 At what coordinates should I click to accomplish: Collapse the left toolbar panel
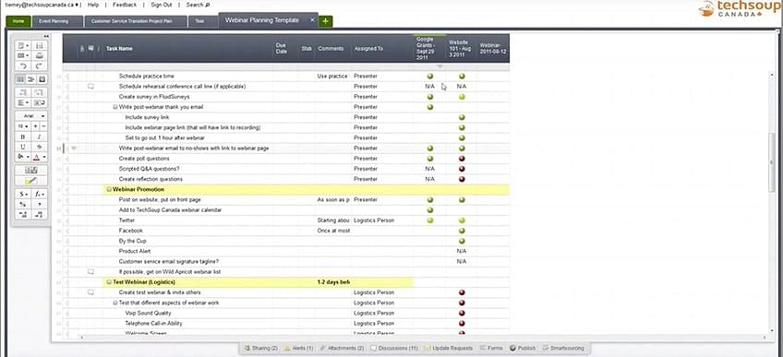[46, 36]
